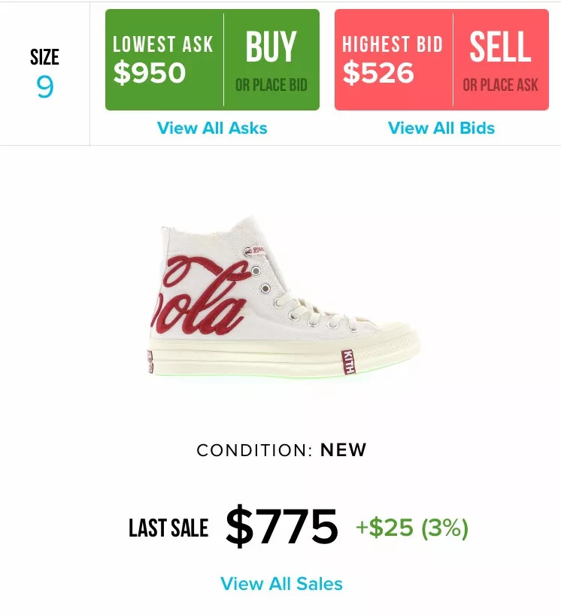Select the Highest Bid $526 price

tap(378, 73)
